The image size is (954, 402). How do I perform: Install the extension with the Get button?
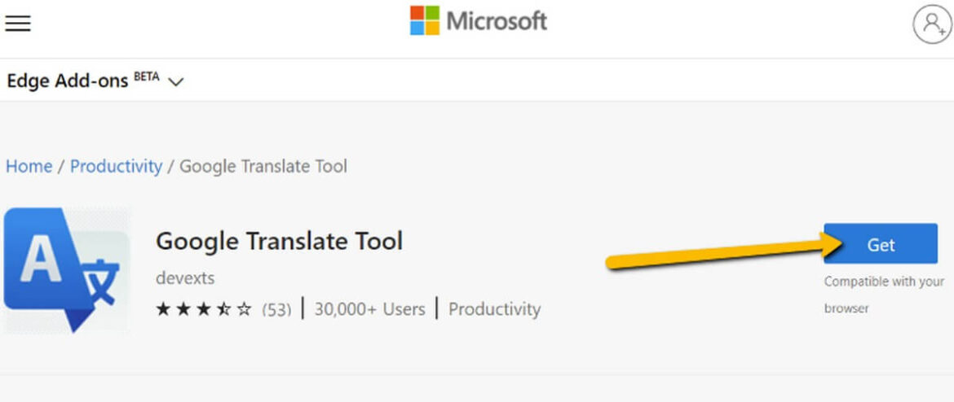point(881,244)
